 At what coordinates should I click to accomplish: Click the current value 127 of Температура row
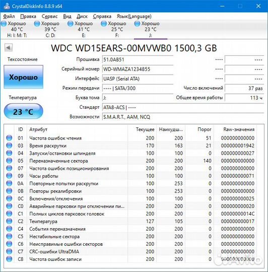pos(150,221)
